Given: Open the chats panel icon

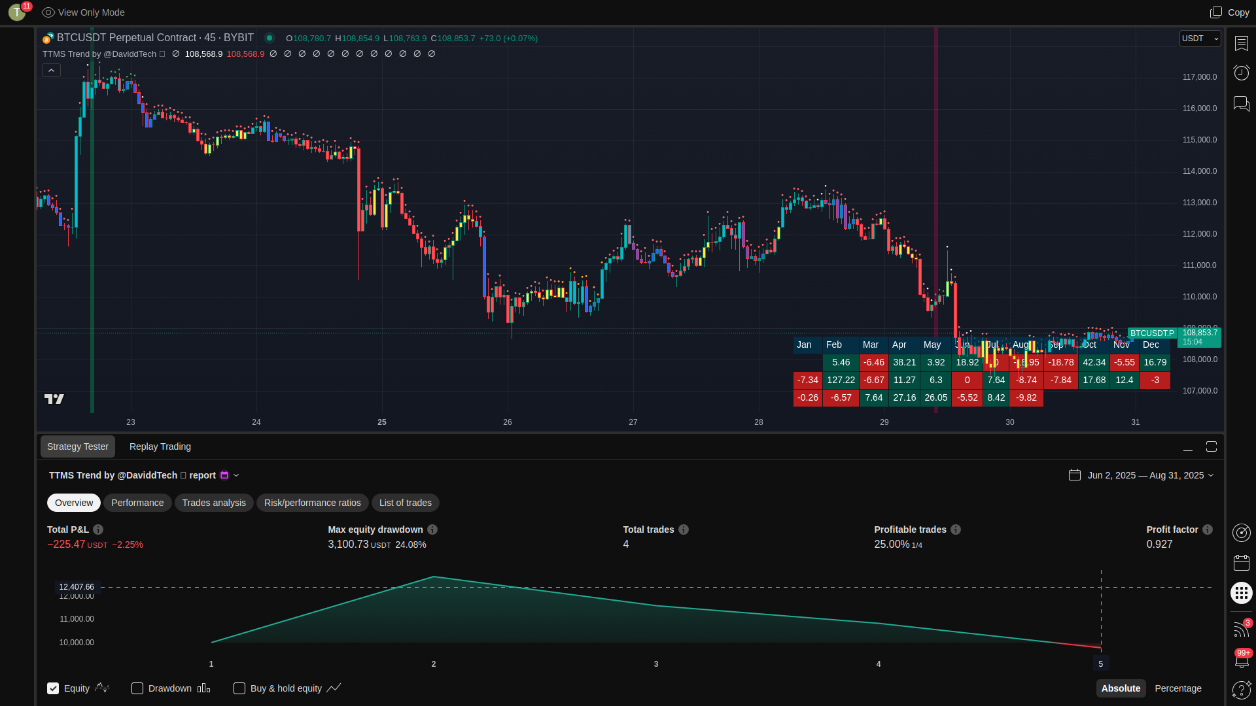Looking at the screenshot, I should (1241, 103).
